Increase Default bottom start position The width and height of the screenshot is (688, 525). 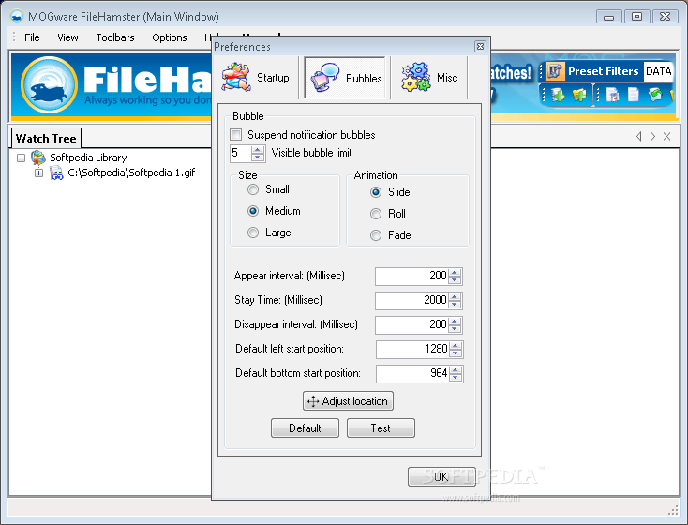pos(456,369)
